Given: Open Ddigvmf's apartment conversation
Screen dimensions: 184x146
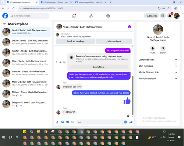Looking at the screenshot, I should point(26,104).
